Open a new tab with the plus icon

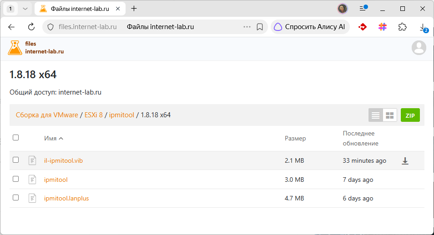pyautogui.click(x=134, y=9)
